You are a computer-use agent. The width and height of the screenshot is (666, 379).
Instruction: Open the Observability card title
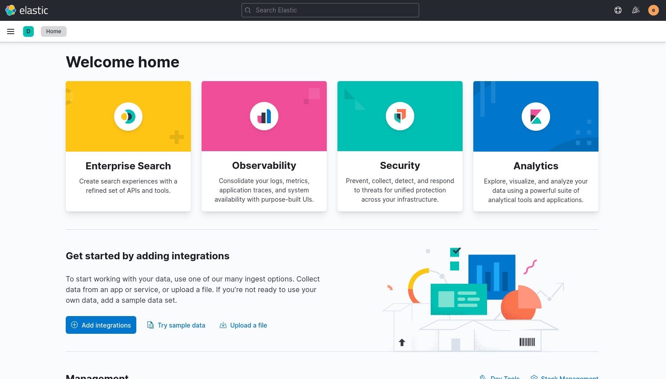[264, 165]
